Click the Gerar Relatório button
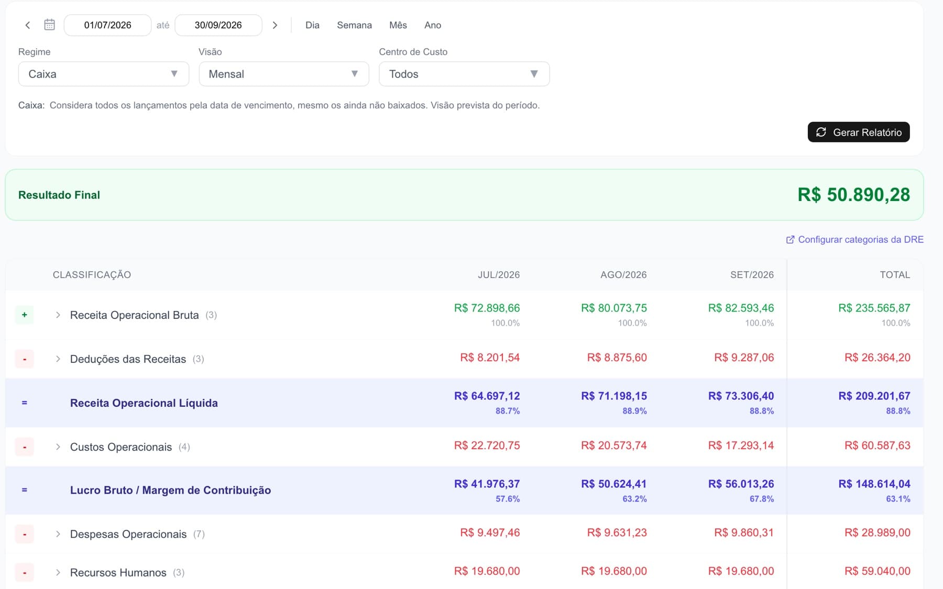Screen dimensions: 943x589 (x=859, y=132)
